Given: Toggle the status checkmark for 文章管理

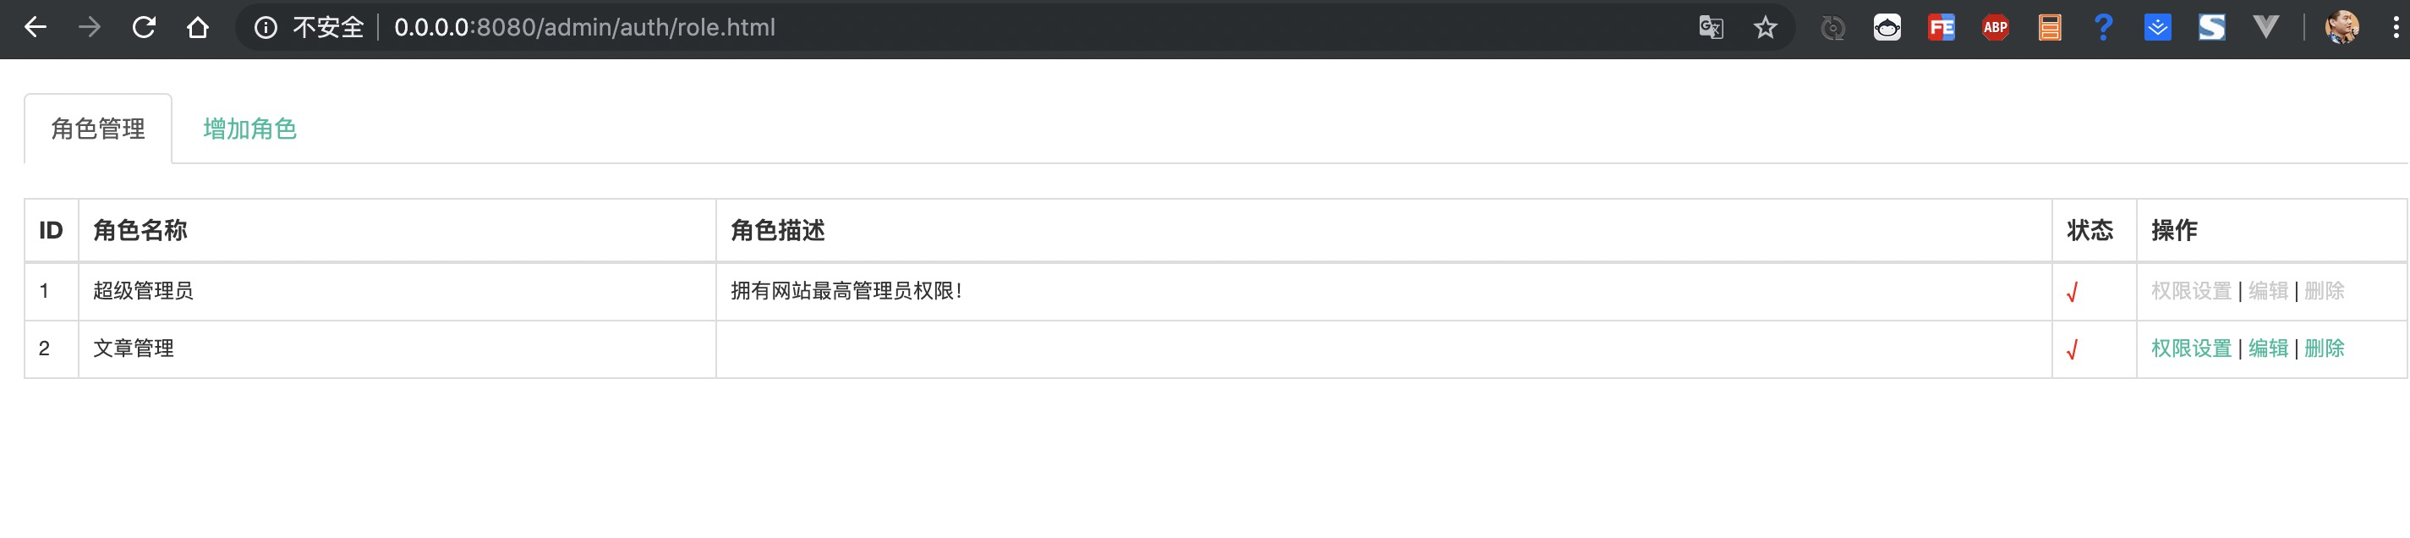Looking at the screenshot, I should tap(2073, 350).
